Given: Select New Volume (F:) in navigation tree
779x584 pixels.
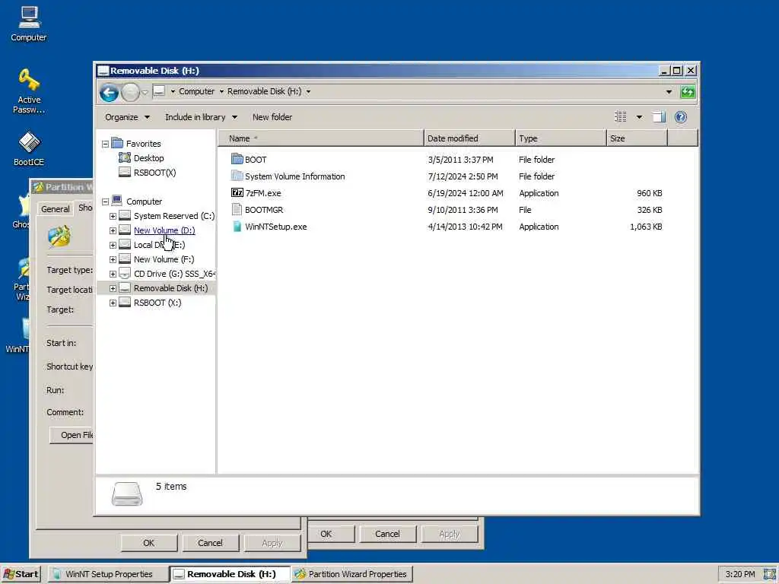Looking at the screenshot, I should 164,259.
